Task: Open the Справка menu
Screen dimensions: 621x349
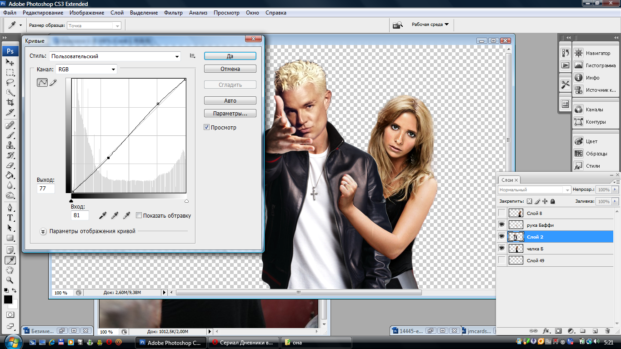Action: coord(276,13)
